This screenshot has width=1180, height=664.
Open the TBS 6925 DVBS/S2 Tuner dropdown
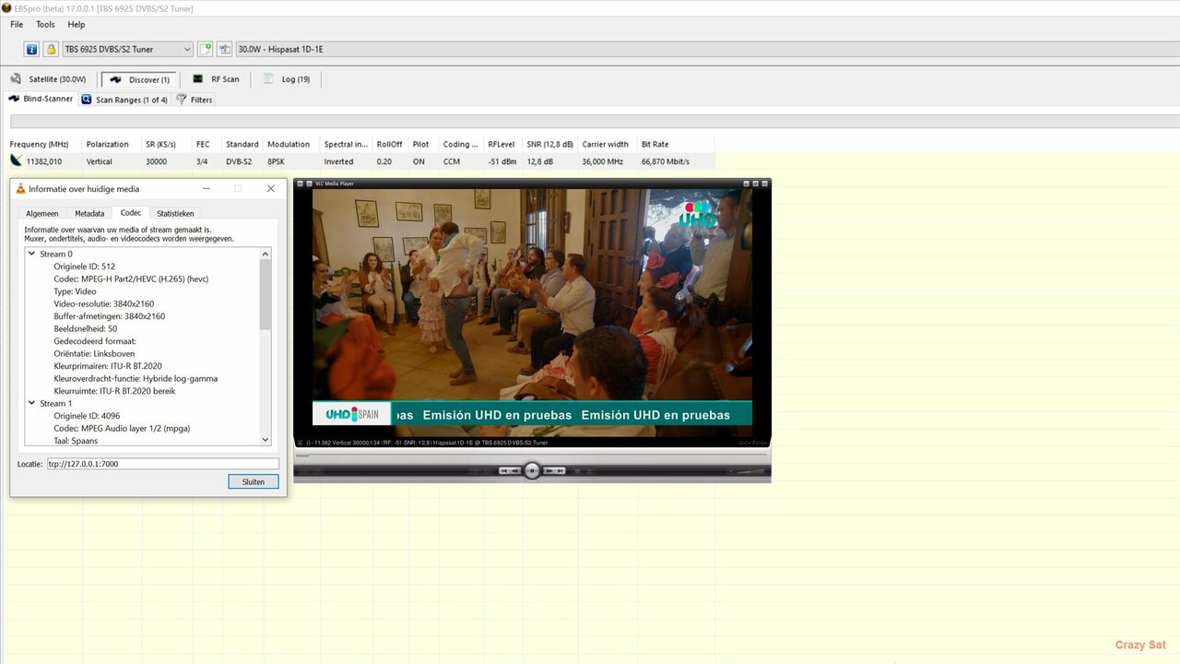pyautogui.click(x=187, y=48)
